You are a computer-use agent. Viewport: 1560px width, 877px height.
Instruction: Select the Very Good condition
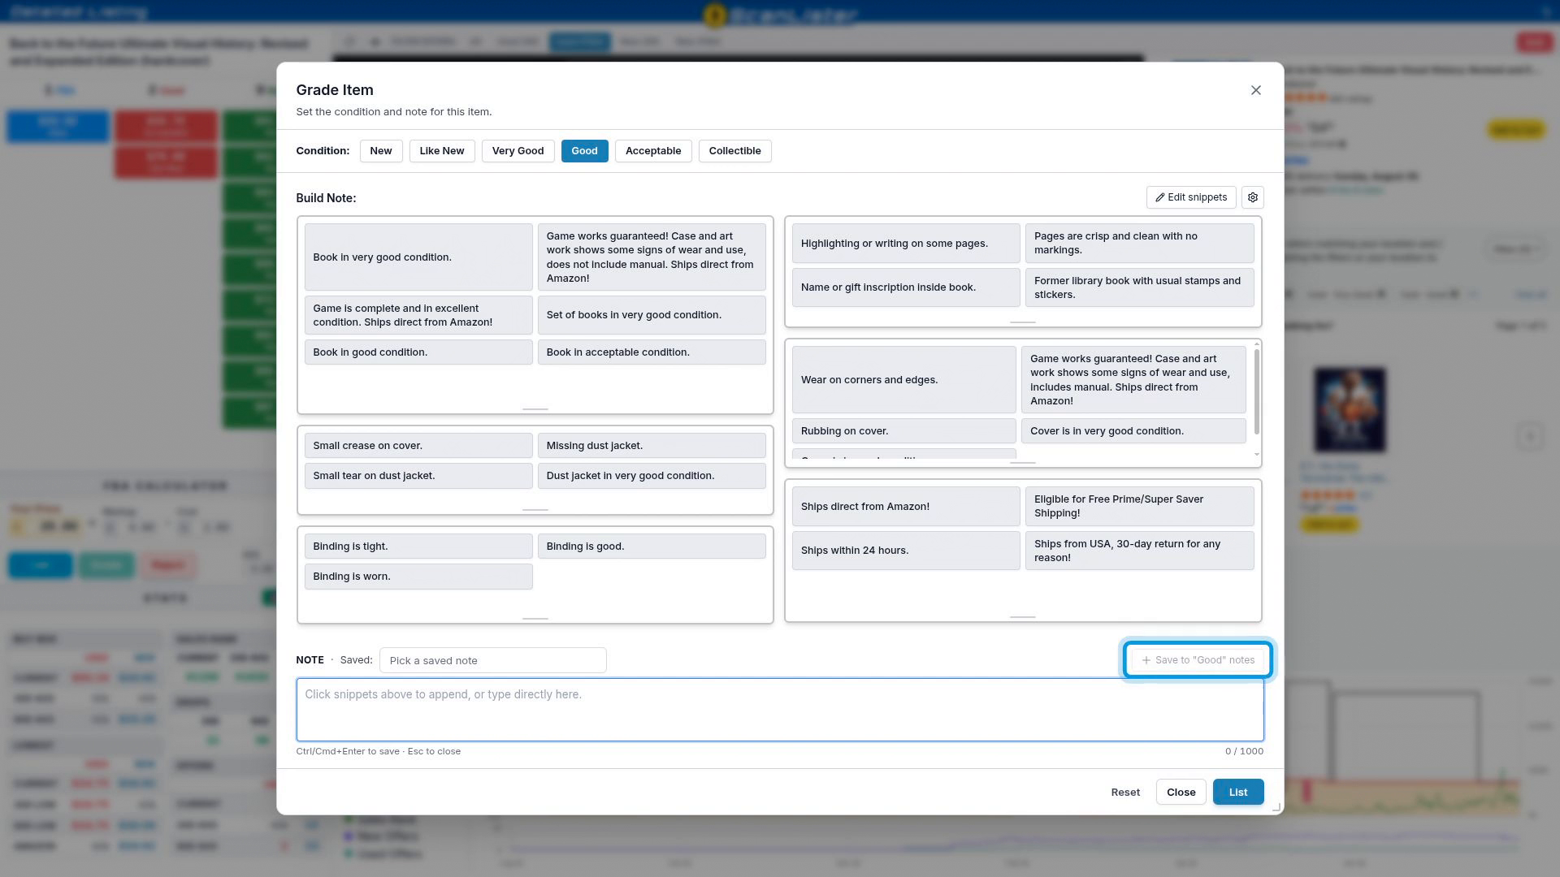518,151
